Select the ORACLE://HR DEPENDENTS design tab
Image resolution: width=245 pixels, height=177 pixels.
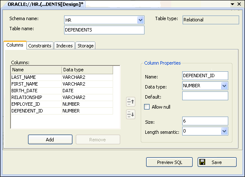pyautogui.click(x=46, y=4)
